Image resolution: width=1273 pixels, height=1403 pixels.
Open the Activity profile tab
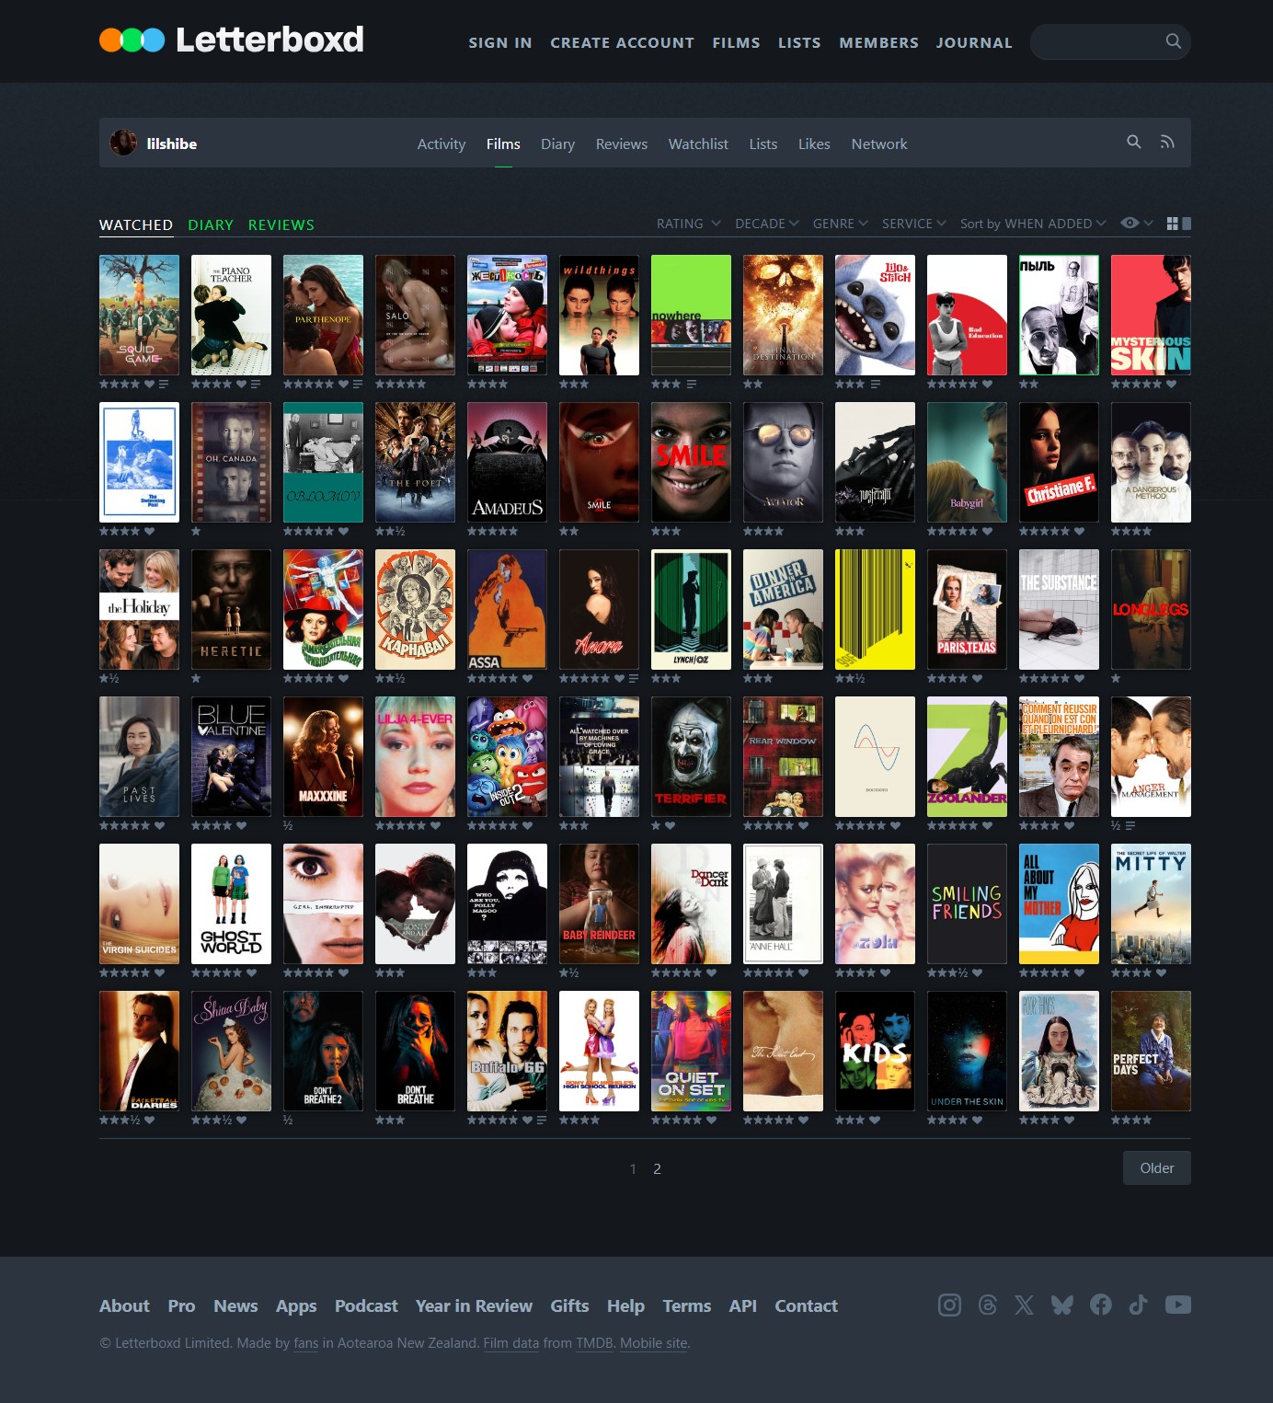(x=442, y=144)
